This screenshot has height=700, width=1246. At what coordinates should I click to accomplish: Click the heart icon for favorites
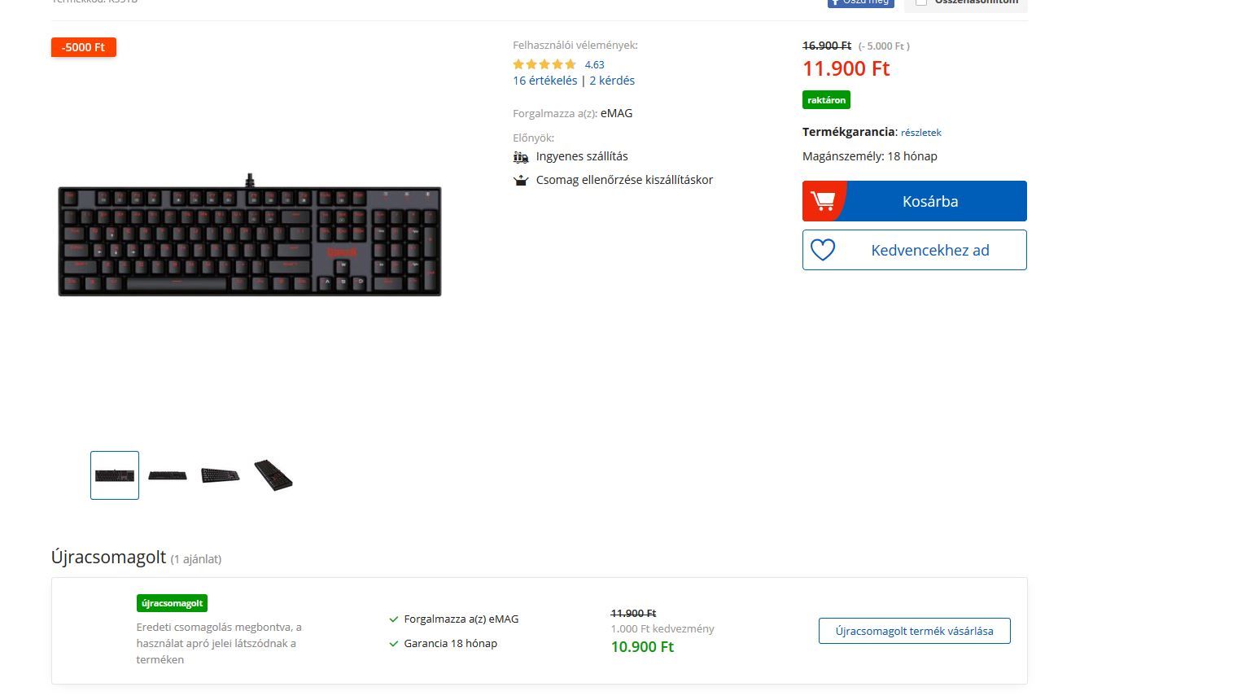point(823,250)
